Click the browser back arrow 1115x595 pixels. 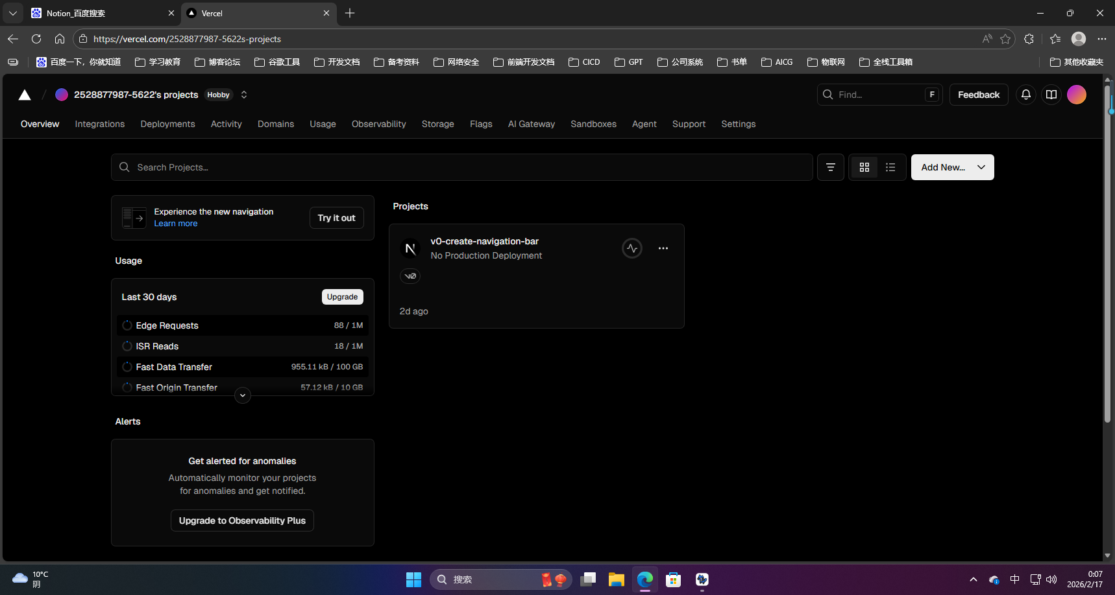pyautogui.click(x=13, y=39)
